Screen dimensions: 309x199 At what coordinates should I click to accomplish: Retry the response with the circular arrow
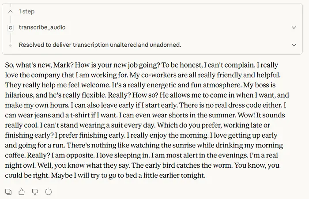point(48,191)
